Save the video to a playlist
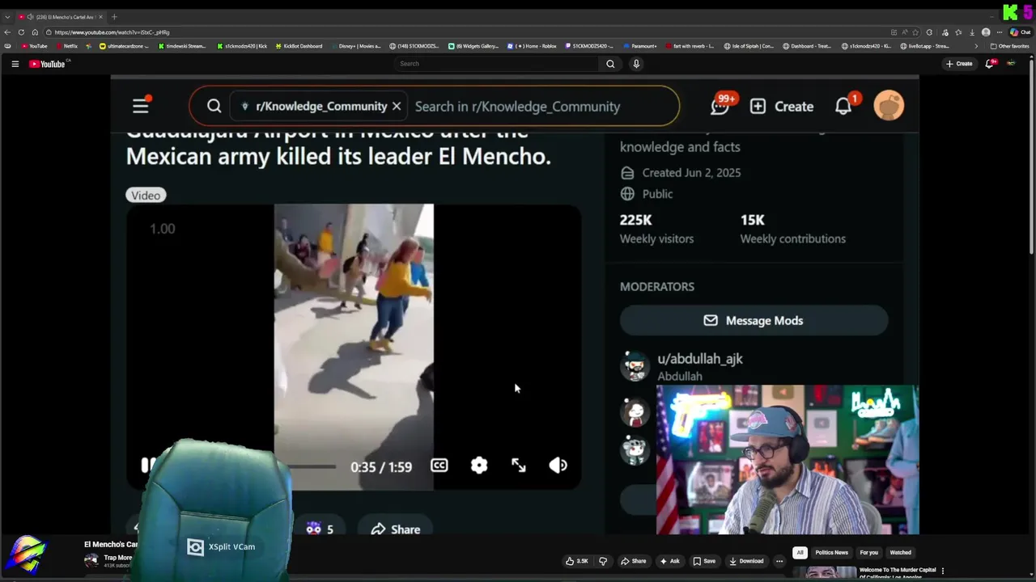The width and height of the screenshot is (1036, 582). click(704, 561)
